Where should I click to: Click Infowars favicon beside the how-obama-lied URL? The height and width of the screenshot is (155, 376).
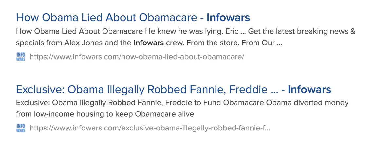pos(21,57)
